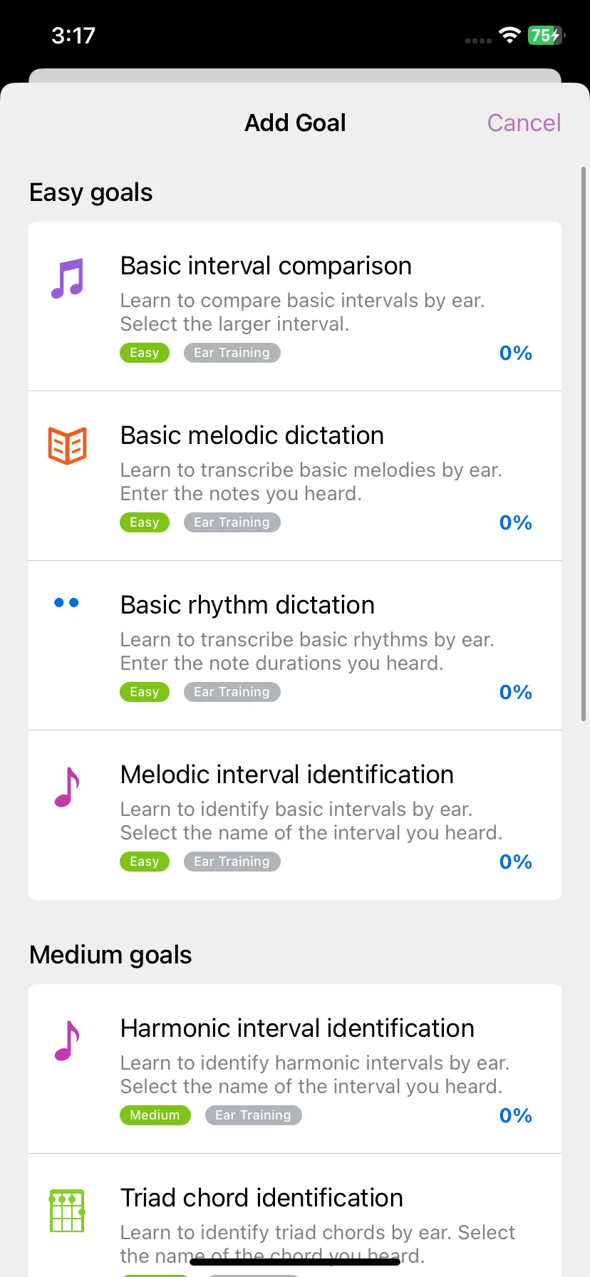Select the Basic interval comparison goal title
The height and width of the screenshot is (1277, 590).
pos(266,266)
